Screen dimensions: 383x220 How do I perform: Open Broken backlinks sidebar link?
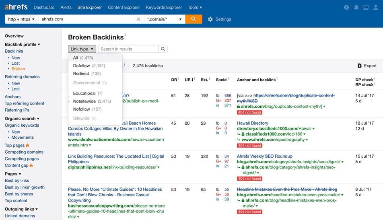pos(18,69)
